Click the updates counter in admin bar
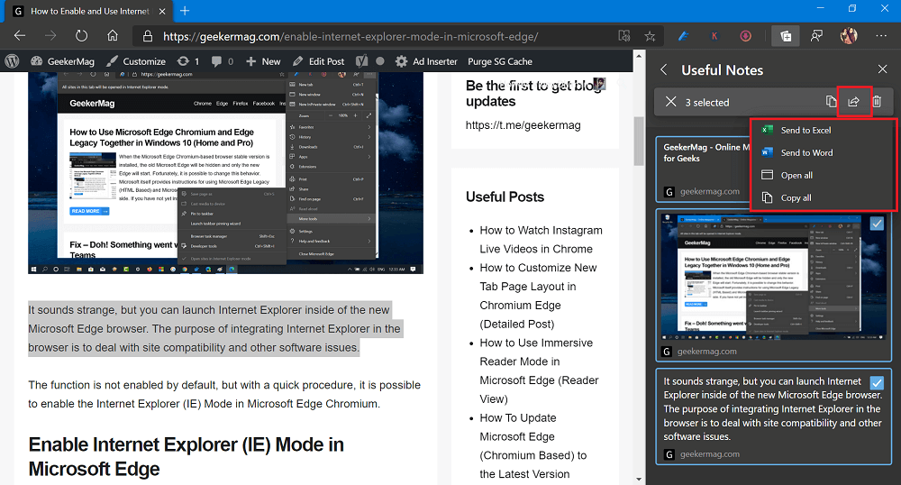 [x=188, y=61]
